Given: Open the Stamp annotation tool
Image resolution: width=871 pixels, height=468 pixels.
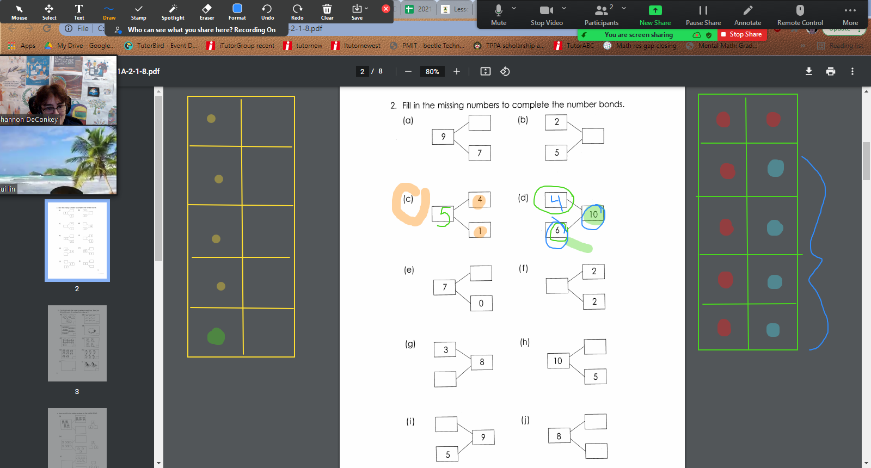Looking at the screenshot, I should tap(139, 12).
